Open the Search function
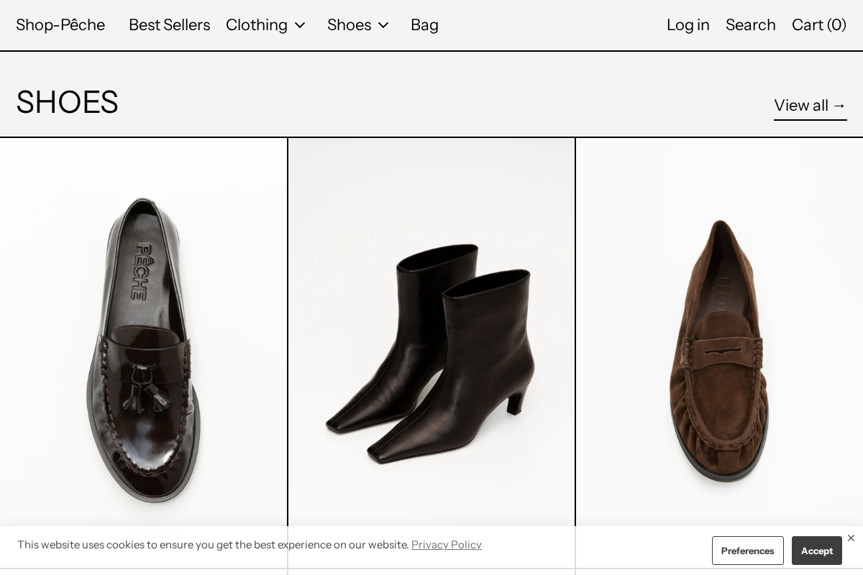 pyautogui.click(x=751, y=24)
